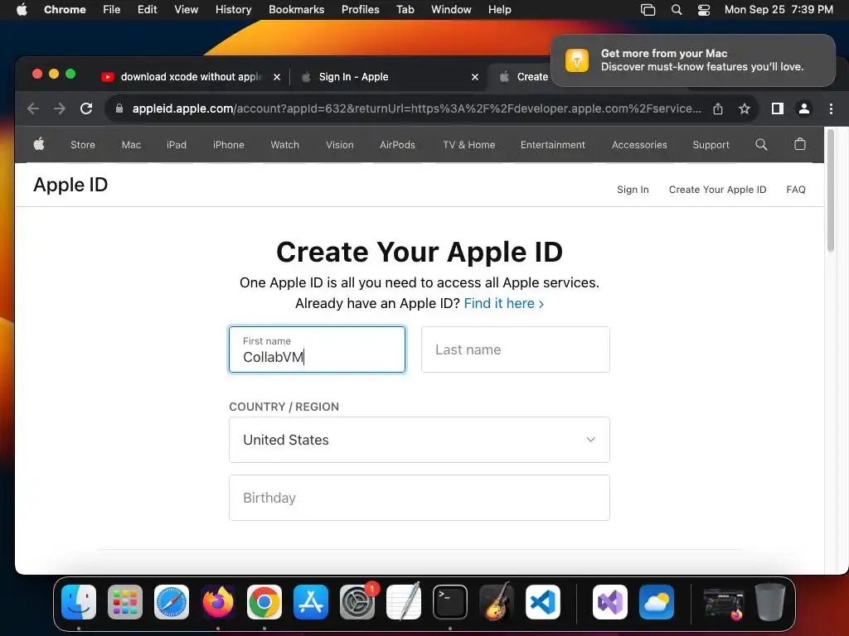849x636 pixels.
Task: Open the Spotlight search in menu bar
Action: [x=677, y=10]
